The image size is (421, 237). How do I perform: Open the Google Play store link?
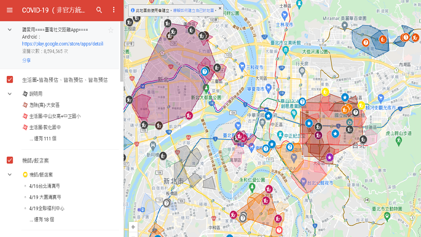point(63,44)
